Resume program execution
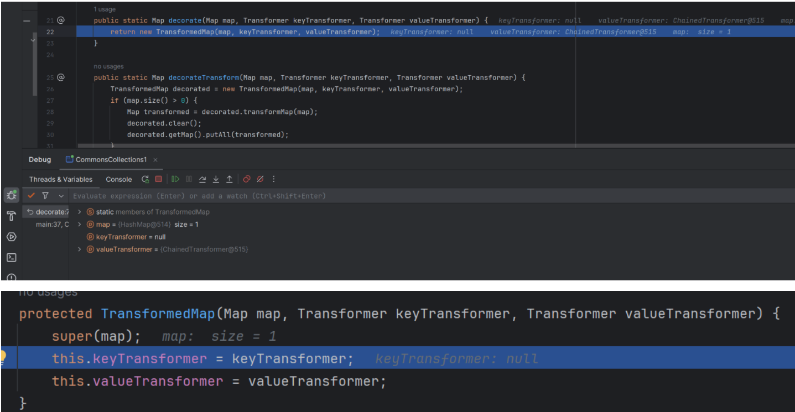Screen dimensions: 795x412 [x=175, y=179]
